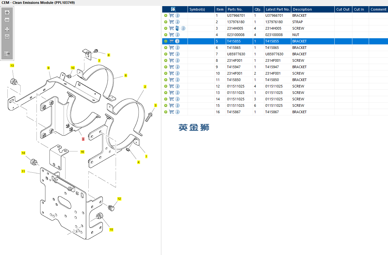Sort by the Parts No. column header
The image size is (388, 255).
pos(239,9)
